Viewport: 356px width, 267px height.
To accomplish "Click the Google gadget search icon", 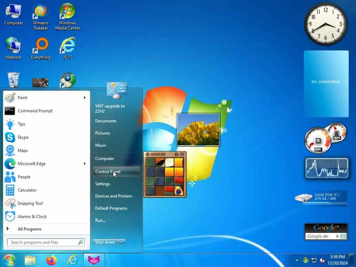I will tap(343, 236).
